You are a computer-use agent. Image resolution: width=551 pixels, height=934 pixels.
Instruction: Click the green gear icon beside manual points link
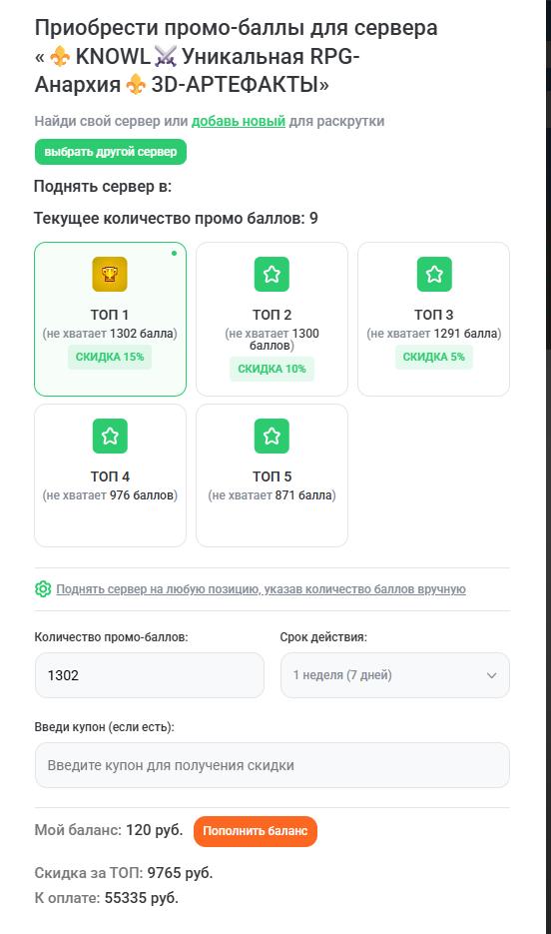click(43, 589)
